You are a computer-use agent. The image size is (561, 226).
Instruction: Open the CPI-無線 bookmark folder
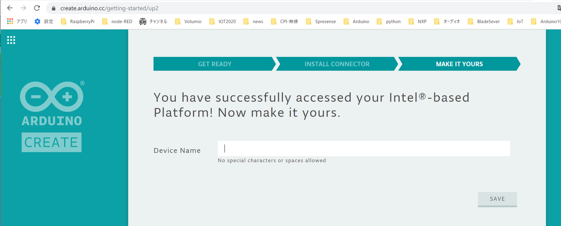pyautogui.click(x=284, y=21)
